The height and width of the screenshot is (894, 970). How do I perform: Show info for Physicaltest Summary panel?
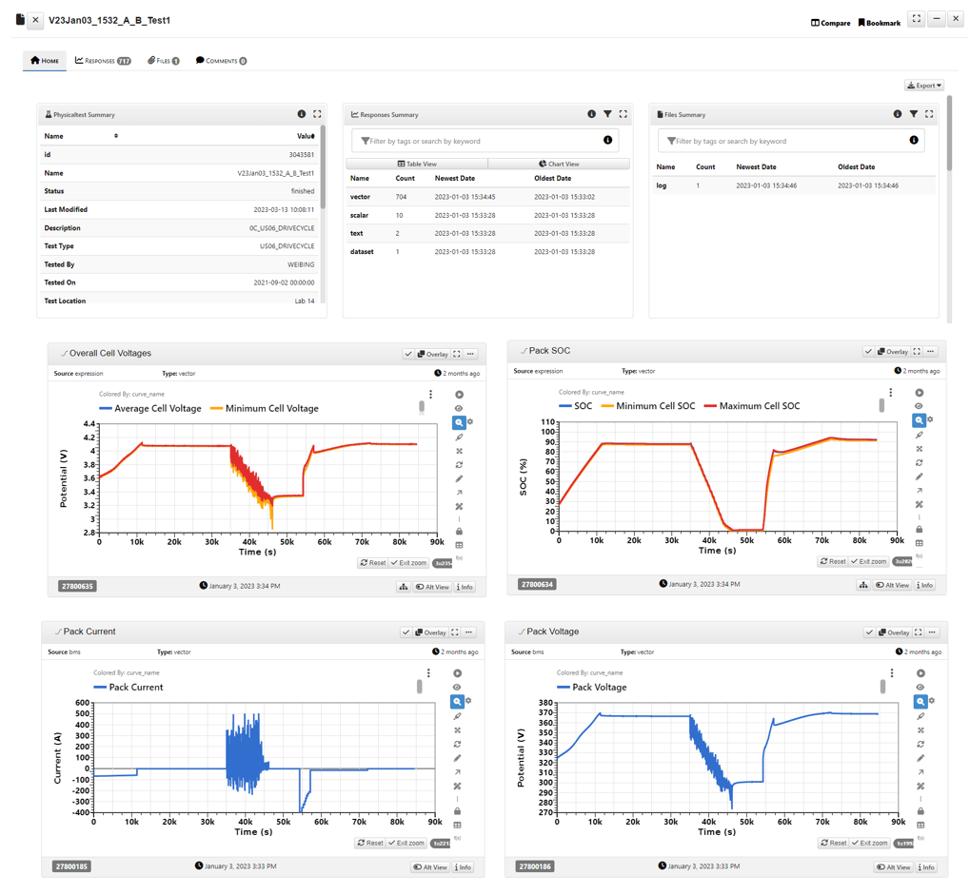click(301, 114)
